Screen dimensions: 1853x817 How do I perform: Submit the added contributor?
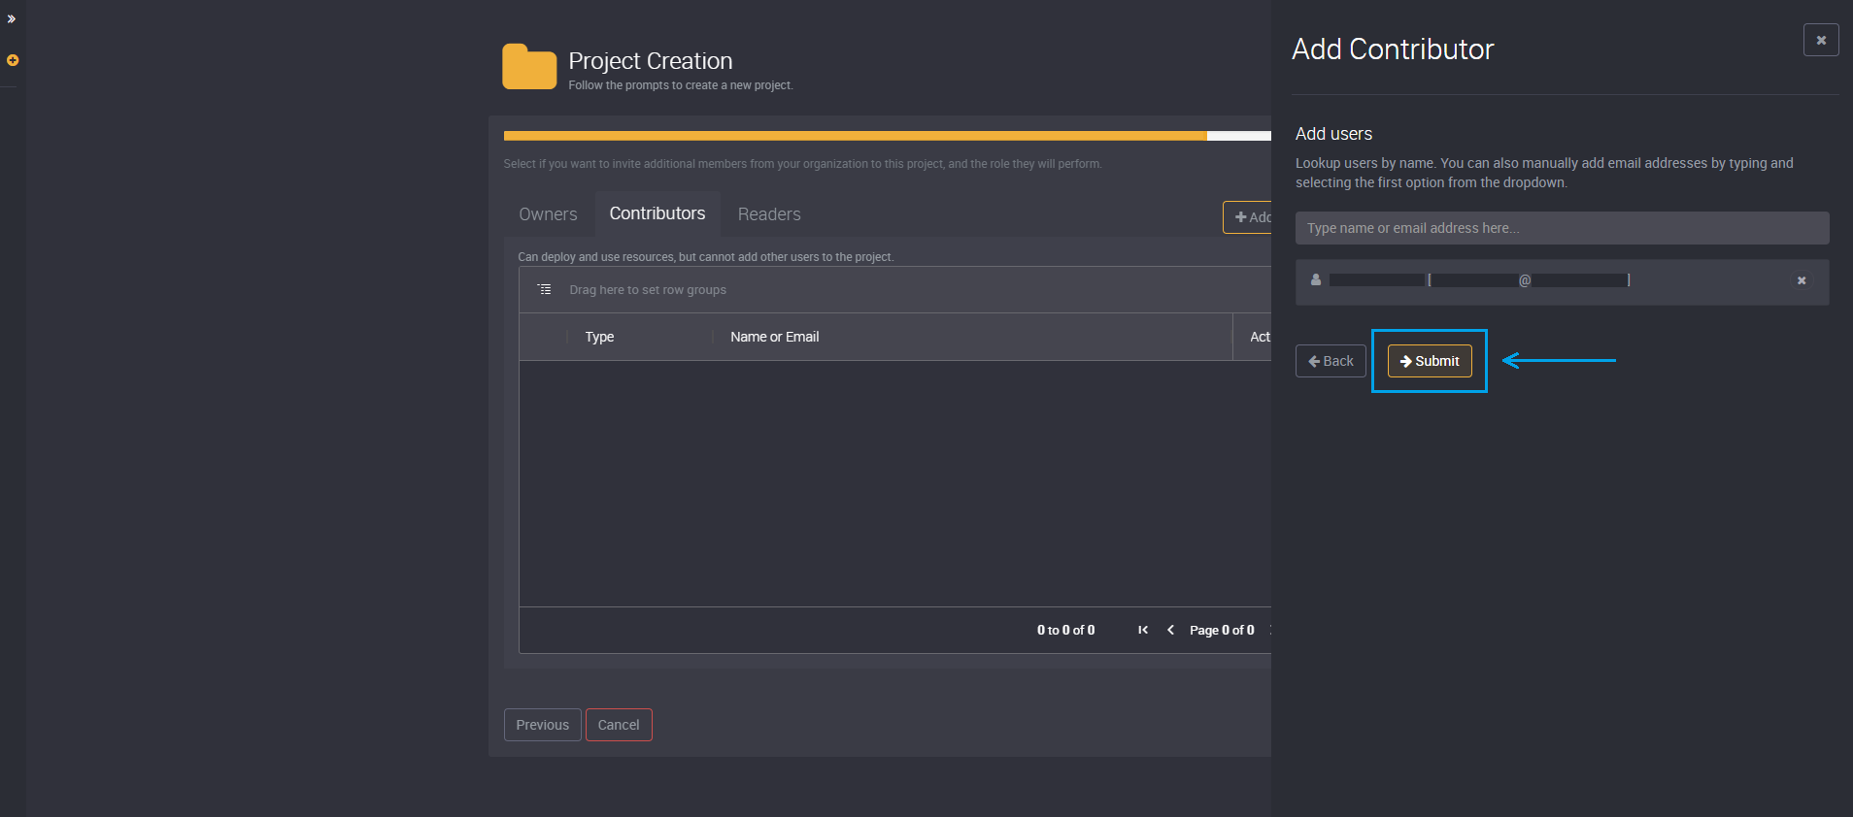(1430, 361)
